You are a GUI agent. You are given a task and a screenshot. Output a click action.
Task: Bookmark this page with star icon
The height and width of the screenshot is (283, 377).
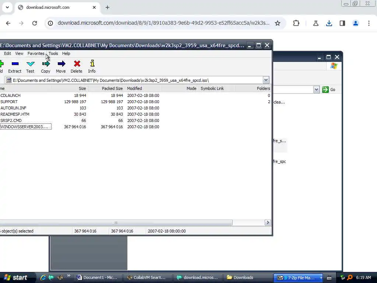coord(278,23)
